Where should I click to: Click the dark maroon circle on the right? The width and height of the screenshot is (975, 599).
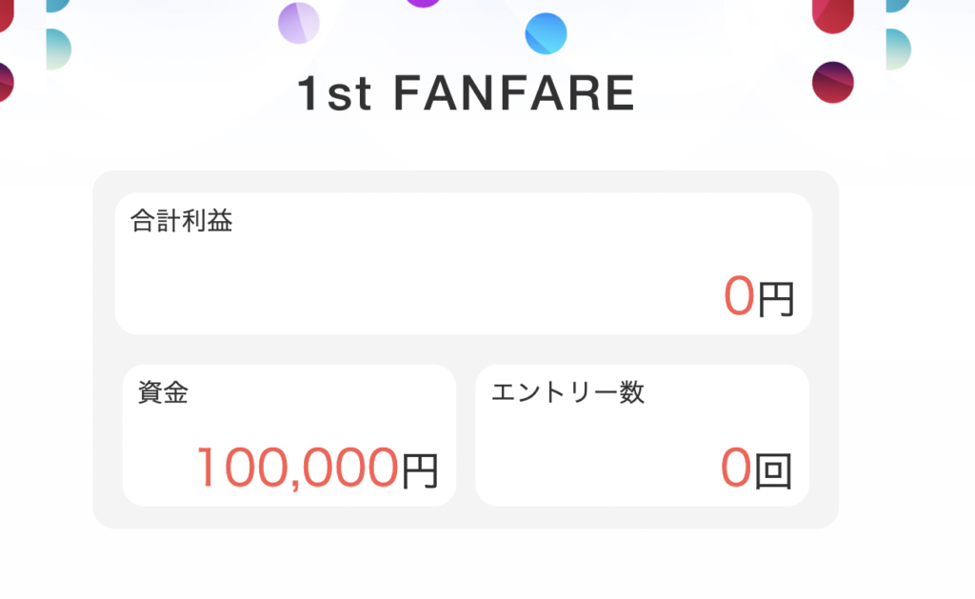click(833, 82)
